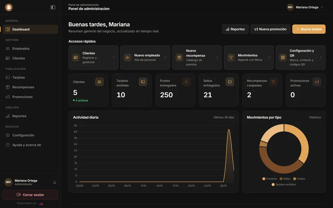This screenshot has width=333, height=208.
Task: Click the add-user icon on Nuevo empleado card
Action: [127, 58]
